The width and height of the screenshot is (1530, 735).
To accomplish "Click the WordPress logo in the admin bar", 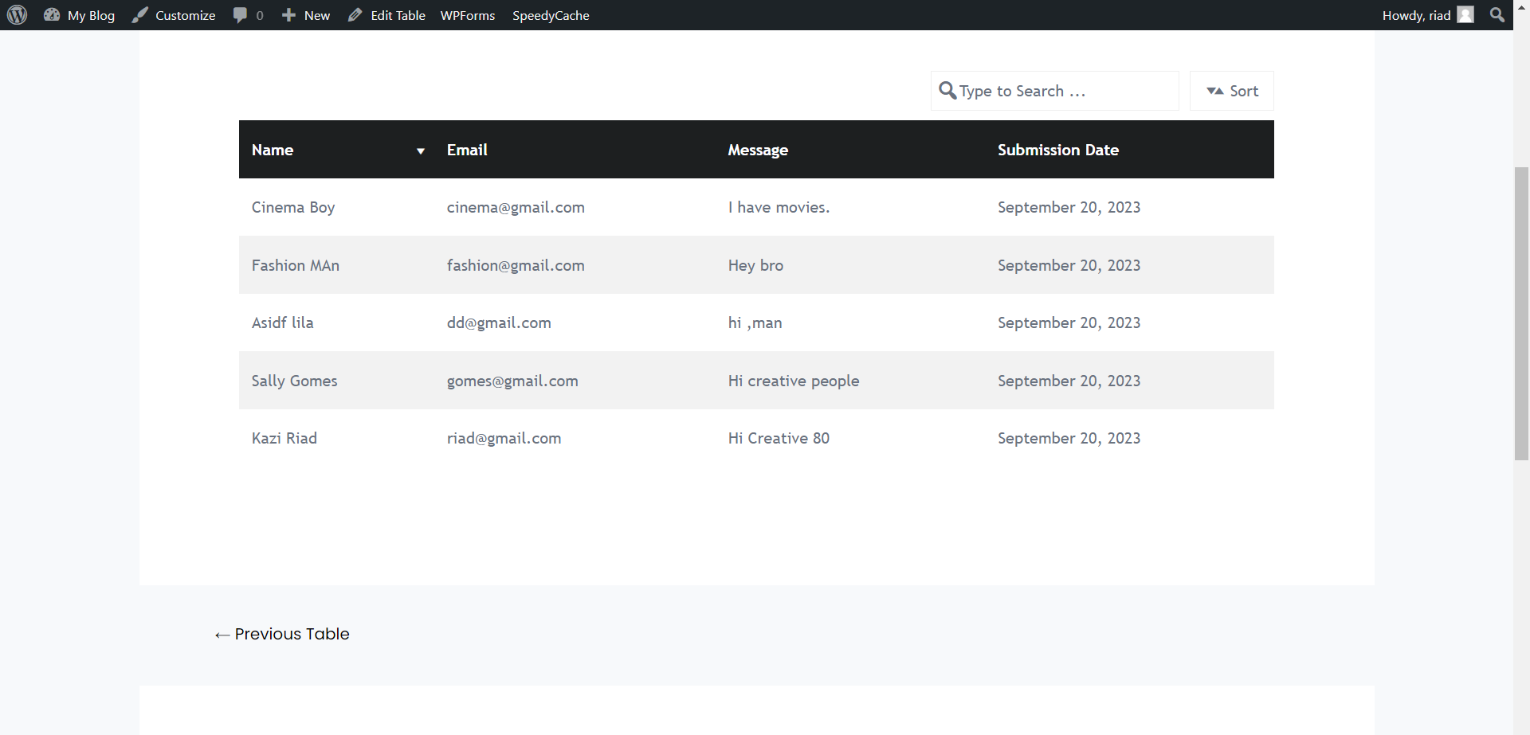I will pyautogui.click(x=17, y=14).
